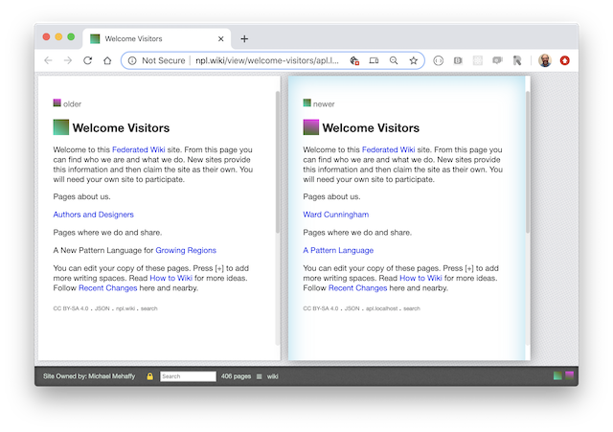Click npl.wiki footer link

(x=125, y=308)
